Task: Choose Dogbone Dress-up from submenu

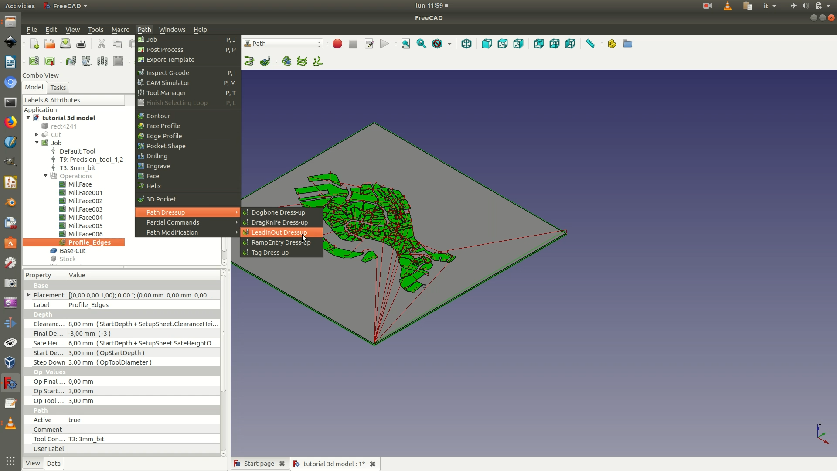Action: (x=282, y=212)
